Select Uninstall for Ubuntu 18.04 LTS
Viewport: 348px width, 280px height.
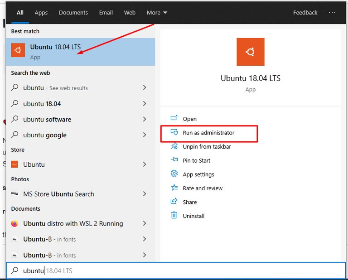[x=193, y=216]
